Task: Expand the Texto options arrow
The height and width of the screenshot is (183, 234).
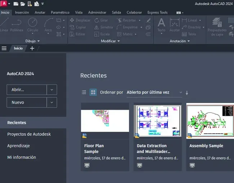Action: tap(162, 33)
